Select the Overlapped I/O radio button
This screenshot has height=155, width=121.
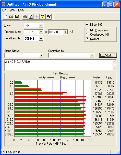pos(87,34)
